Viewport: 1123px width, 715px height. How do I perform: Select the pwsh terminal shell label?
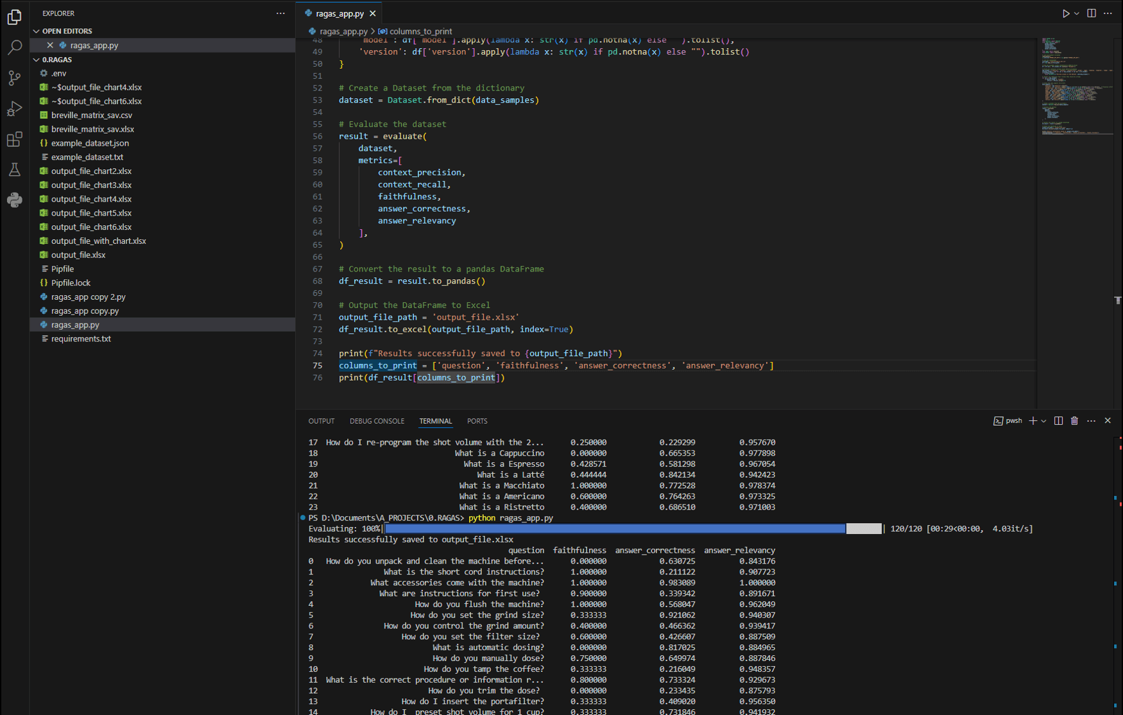pos(1008,421)
